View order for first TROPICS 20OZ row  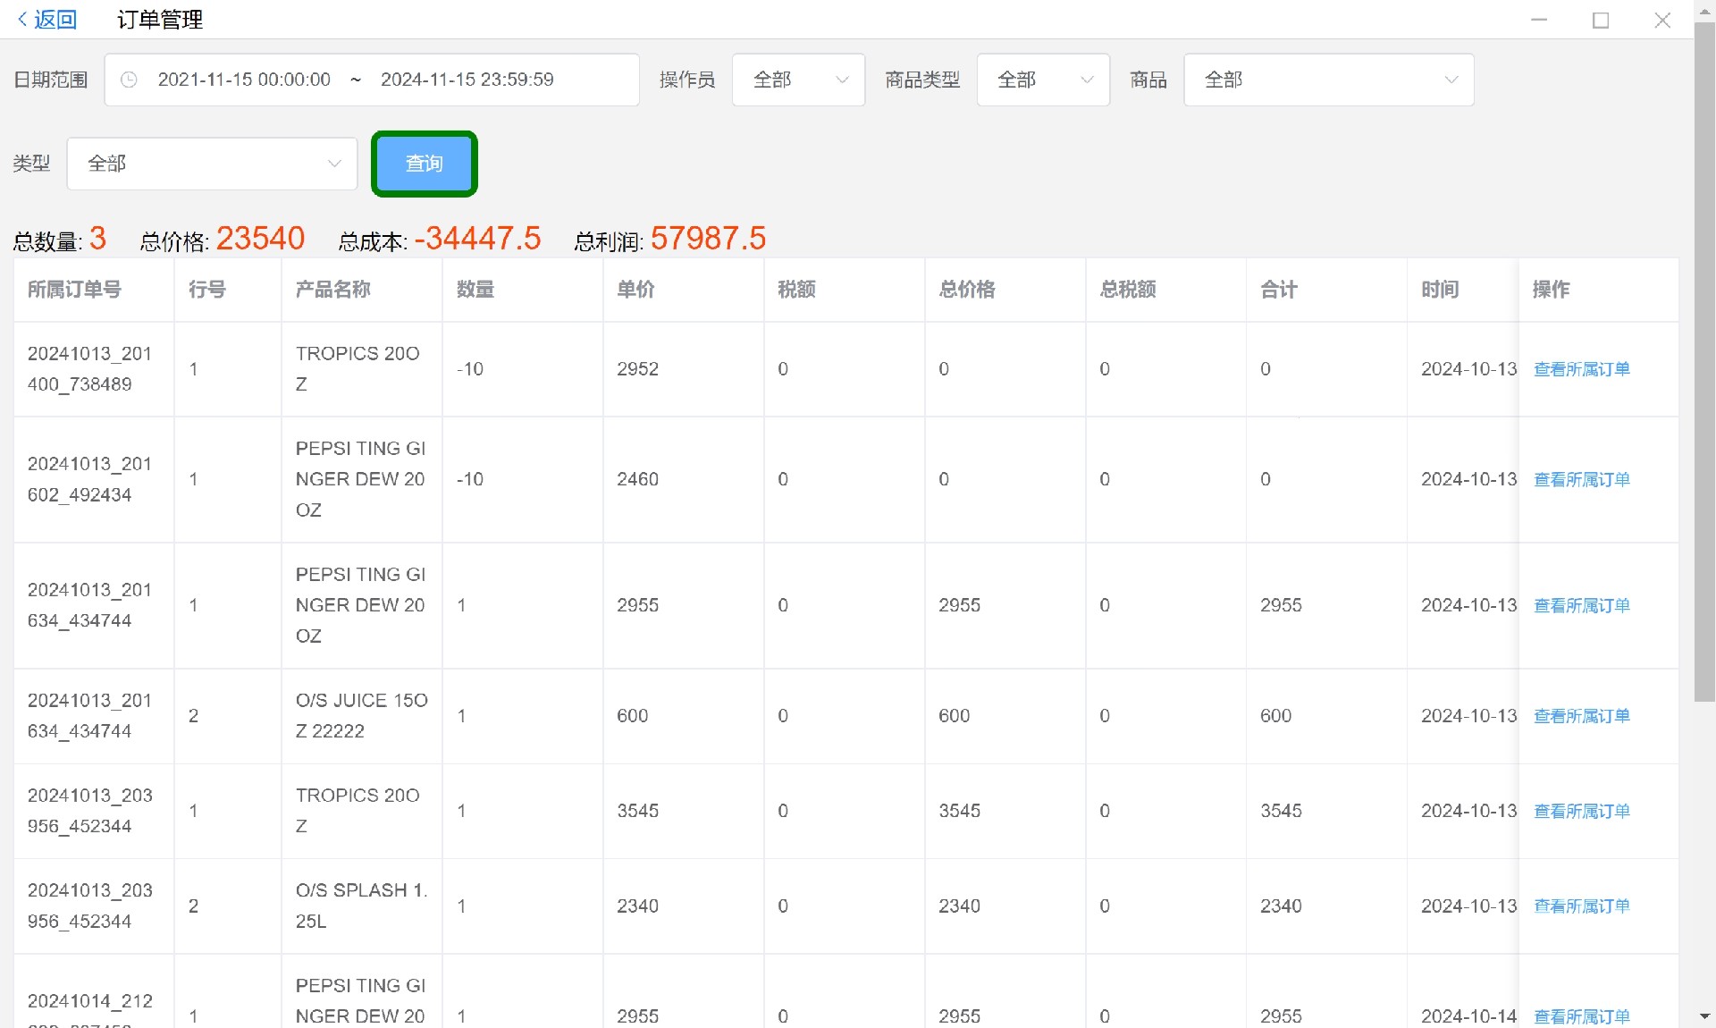(x=1581, y=369)
